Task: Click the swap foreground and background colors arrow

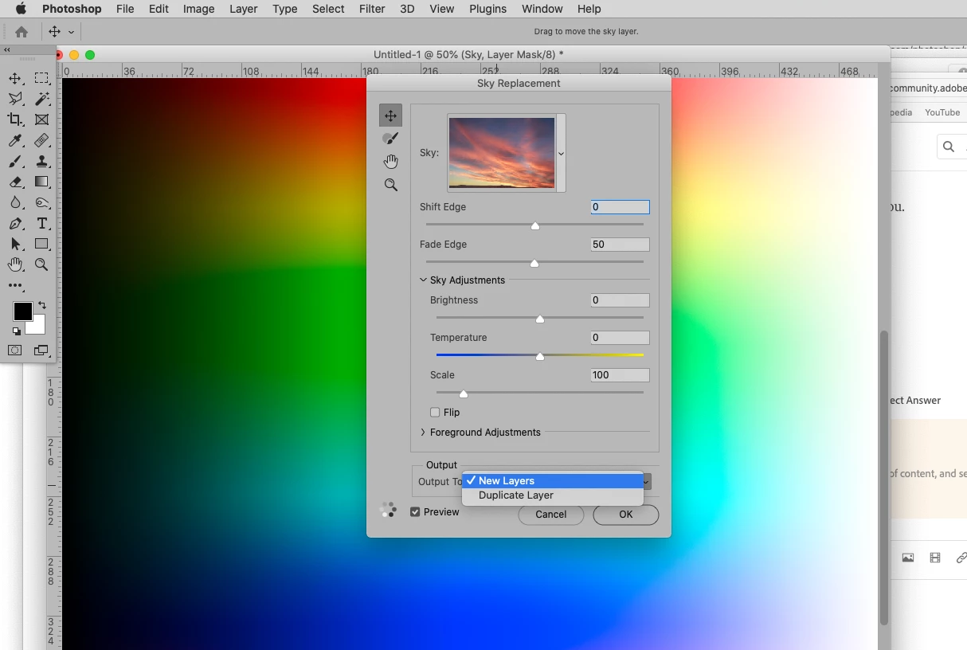Action: coord(42,305)
